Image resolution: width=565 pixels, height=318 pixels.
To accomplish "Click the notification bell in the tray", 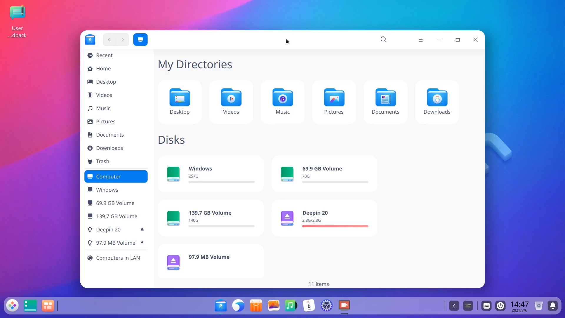I will tap(553, 306).
